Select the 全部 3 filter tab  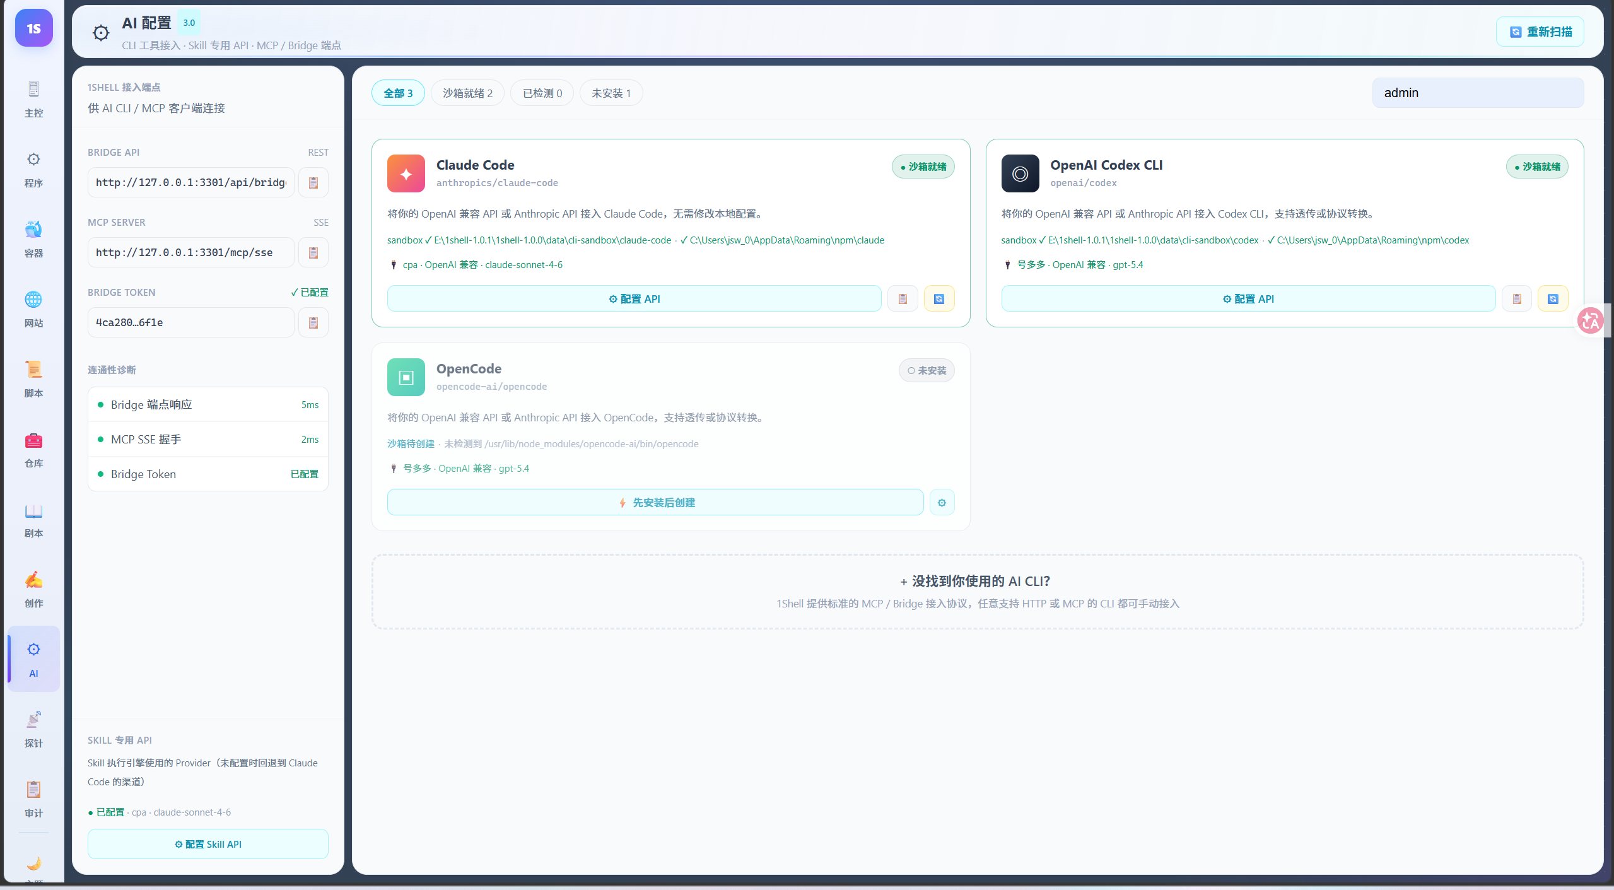tap(398, 93)
